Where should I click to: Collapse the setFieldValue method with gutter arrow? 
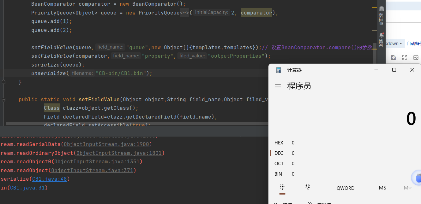click(3, 99)
